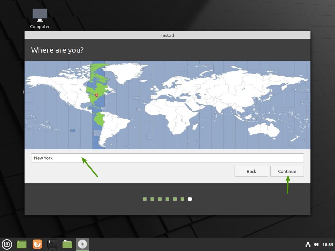The image size is (335, 251).
Task: Click the New York timezone text field
Action: [167, 158]
